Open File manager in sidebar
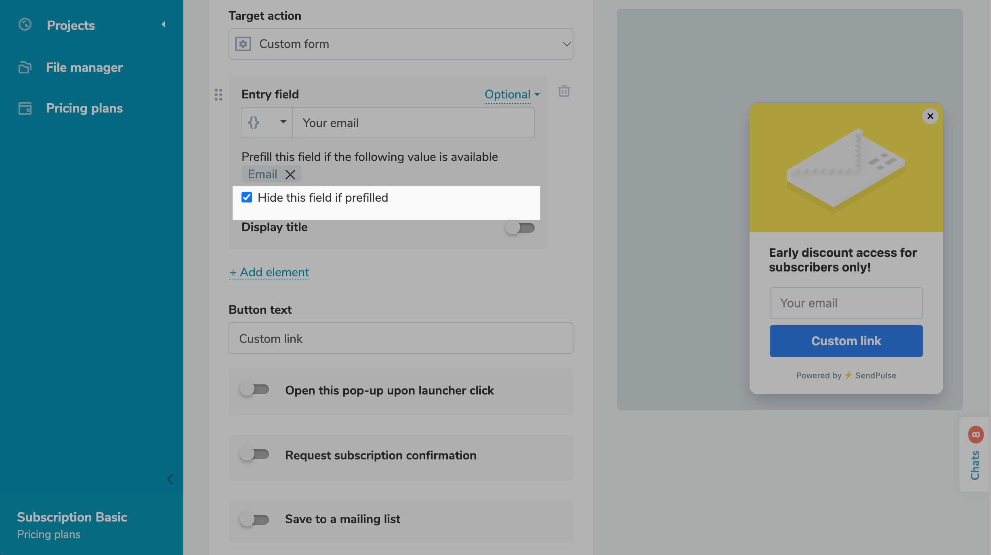This screenshot has width=991, height=555. pos(84,67)
